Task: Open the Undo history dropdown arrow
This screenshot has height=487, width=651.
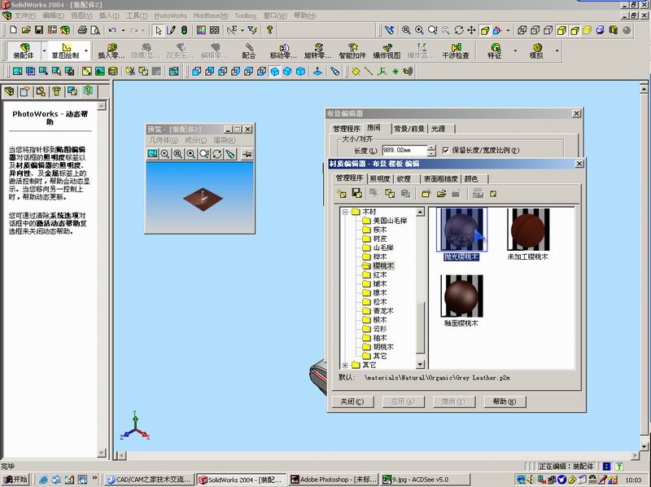Action: point(123,30)
